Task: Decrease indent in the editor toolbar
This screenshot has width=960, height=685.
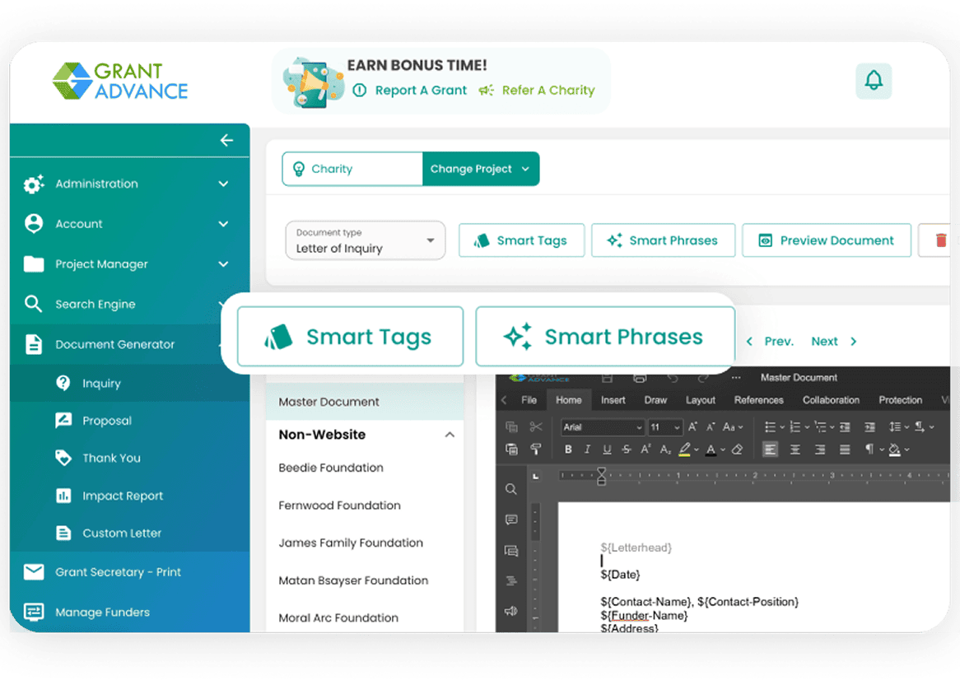Action: click(845, 426)
